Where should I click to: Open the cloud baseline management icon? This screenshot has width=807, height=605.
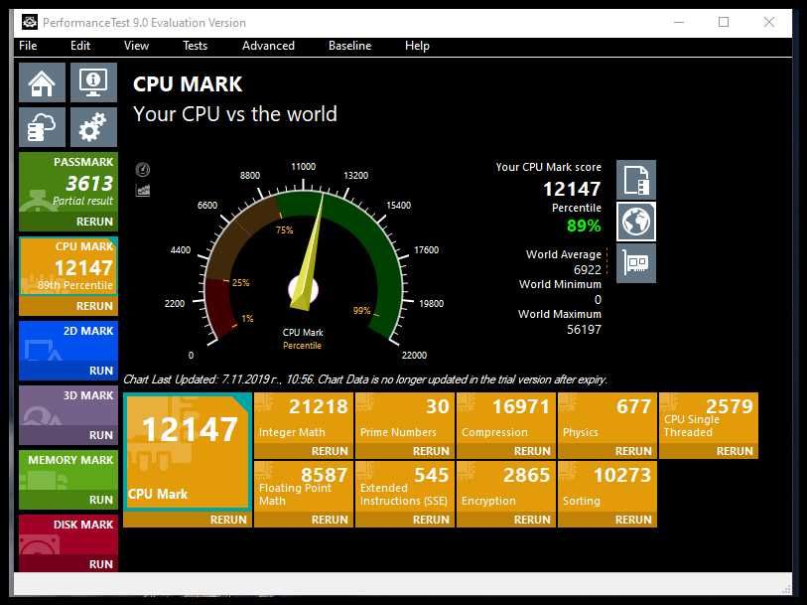coord(43,127)
